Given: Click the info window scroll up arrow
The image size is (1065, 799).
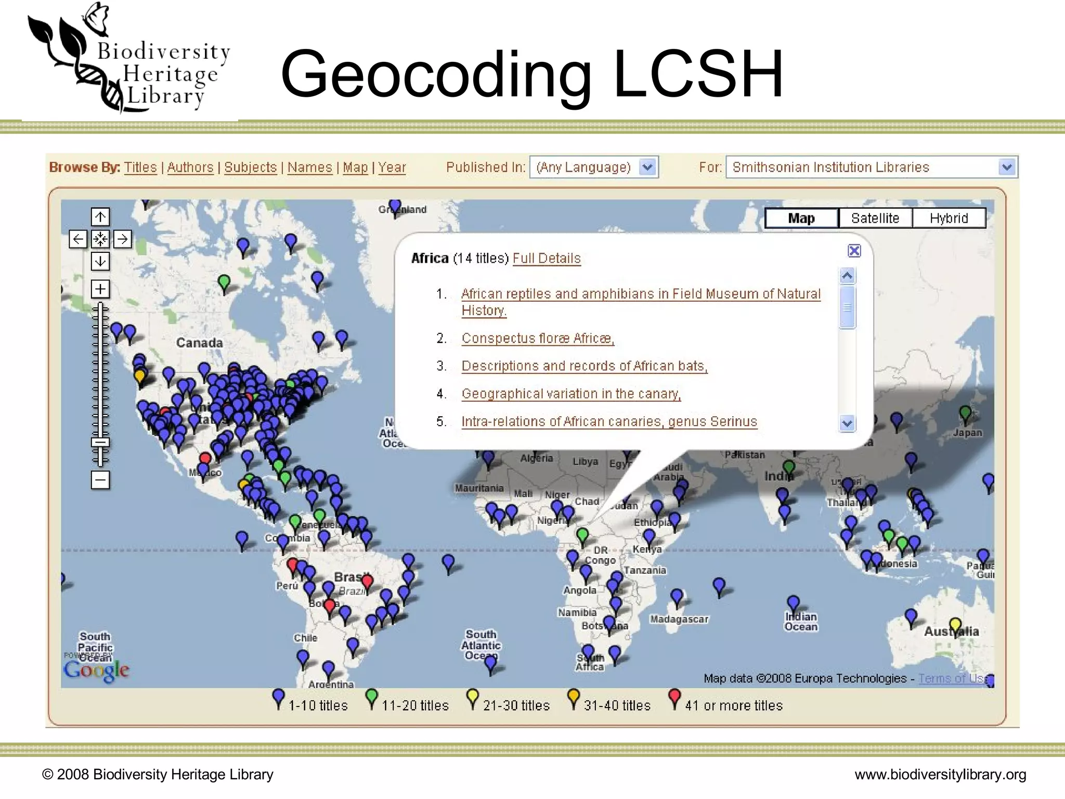Looking at the screenshot, I should click(847, 276).
